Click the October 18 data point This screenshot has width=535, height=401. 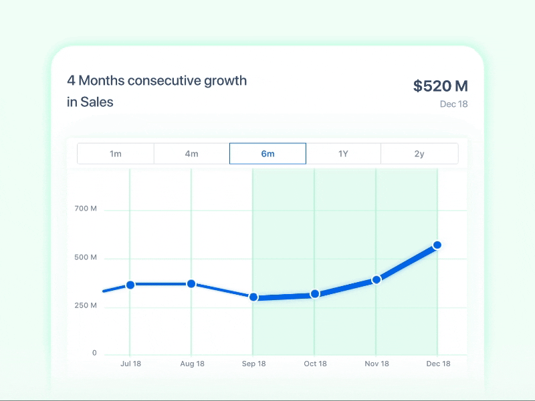point(316,293)
